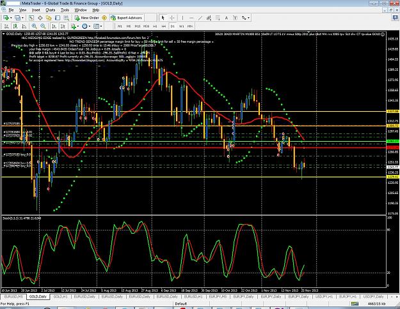Screen dimensions: 400x309
Task: Toggle chart Auto Scroll icon
Action: click(x=54, y=26)
